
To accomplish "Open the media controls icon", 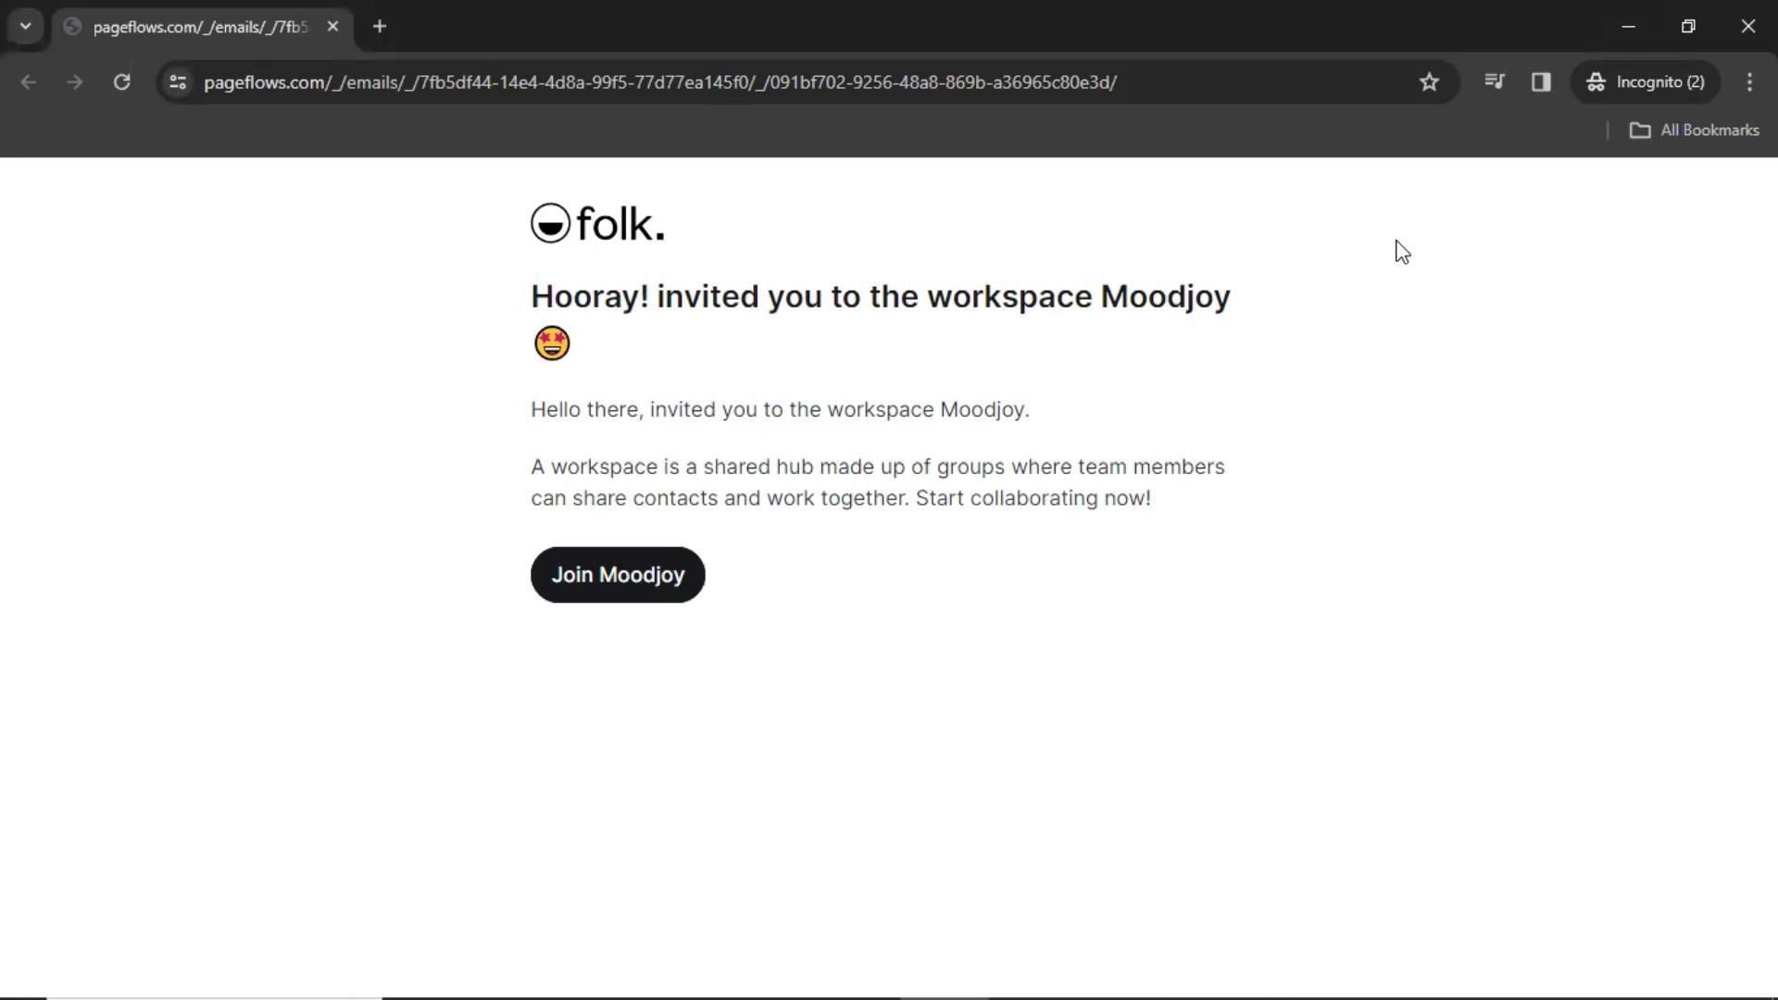I will pos(1494,82).
